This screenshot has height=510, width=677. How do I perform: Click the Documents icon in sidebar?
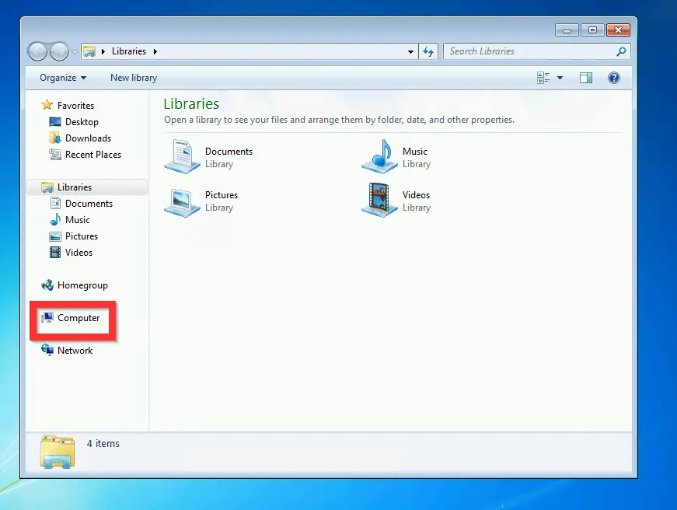point(55,203)
